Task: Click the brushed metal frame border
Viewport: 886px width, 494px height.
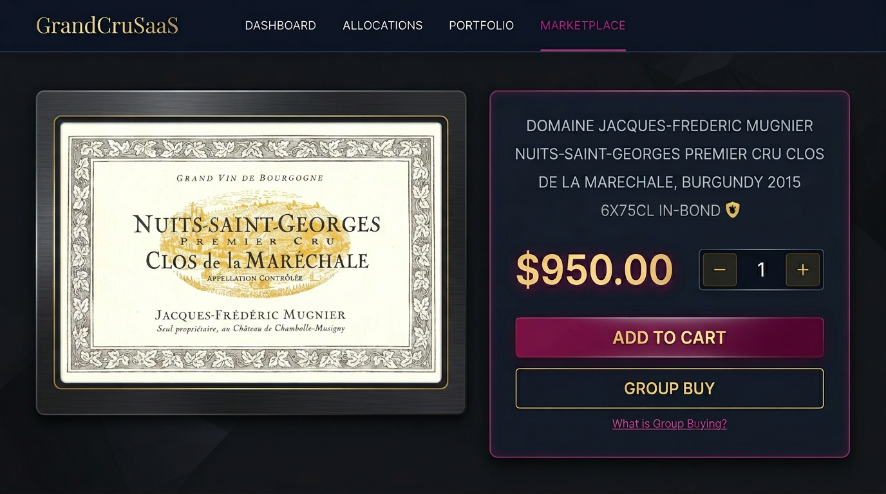Action: (x=251, y=103)
